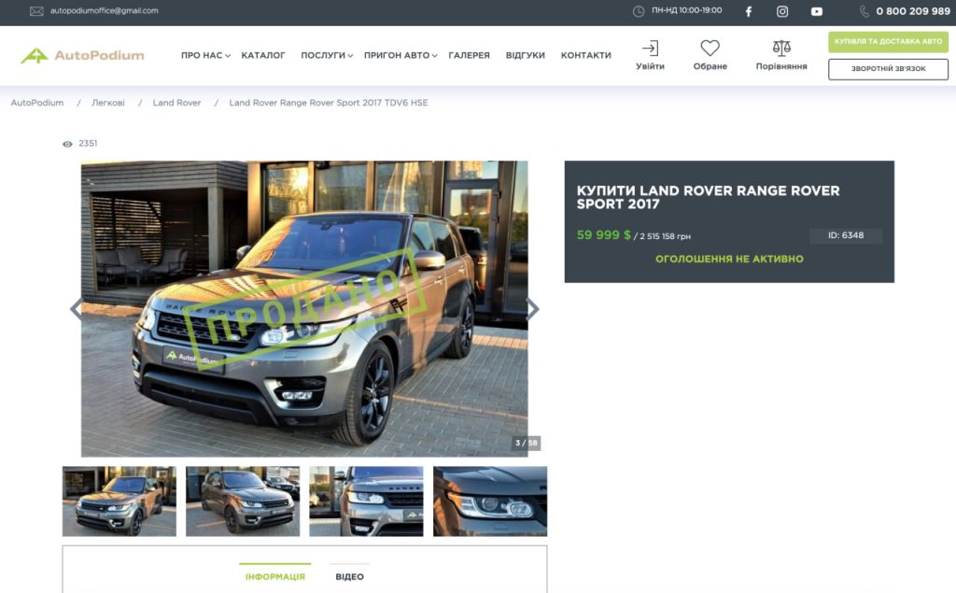Open the КАТАЛОГ menu item
This screenshot has height=593, width=956.
point(263,55)
